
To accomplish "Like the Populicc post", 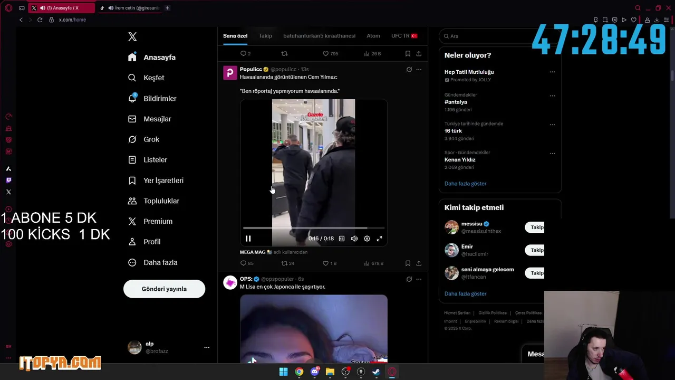I will pyautogui.click(x=330, y=263).
